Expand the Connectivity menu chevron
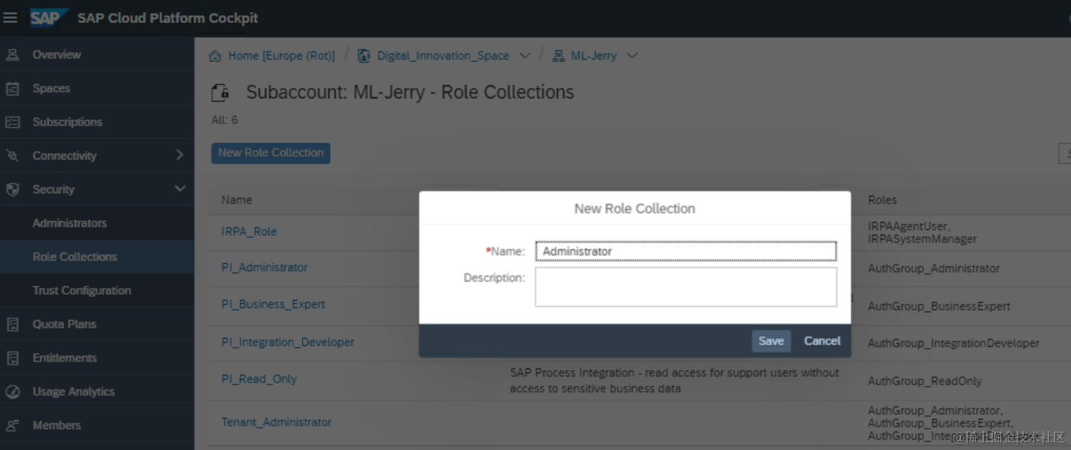 179,155
